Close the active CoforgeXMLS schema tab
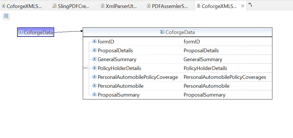This screenshot has height=138, width=293. [243, 6]
